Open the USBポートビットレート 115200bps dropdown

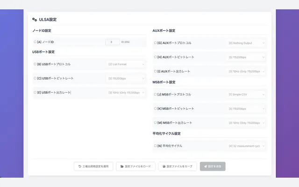tap(126, 79)
